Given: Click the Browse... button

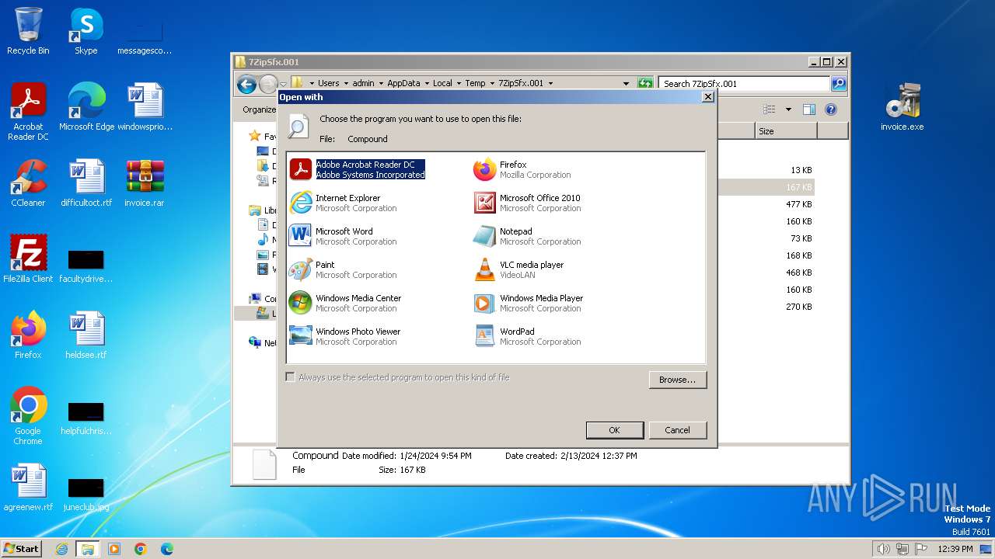Looking at the screenshot, I should point(677,380).
